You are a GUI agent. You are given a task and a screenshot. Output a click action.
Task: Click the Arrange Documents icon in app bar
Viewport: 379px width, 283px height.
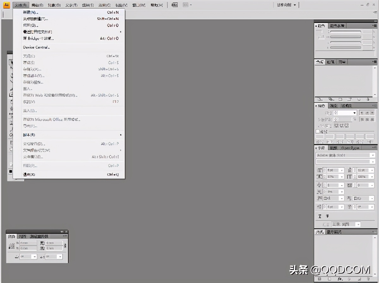coord(186,5)
